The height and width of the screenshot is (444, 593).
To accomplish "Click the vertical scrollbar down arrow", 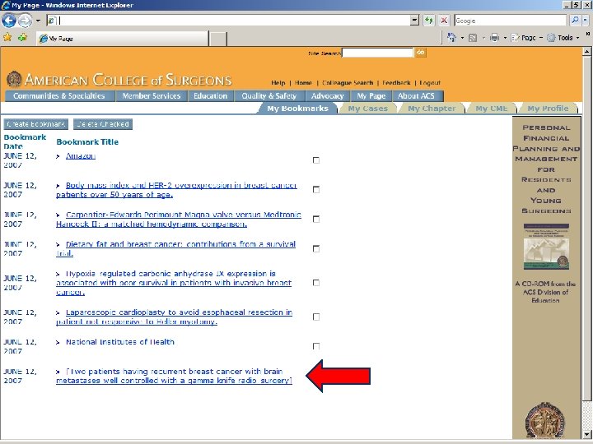I will click(586, 435).
